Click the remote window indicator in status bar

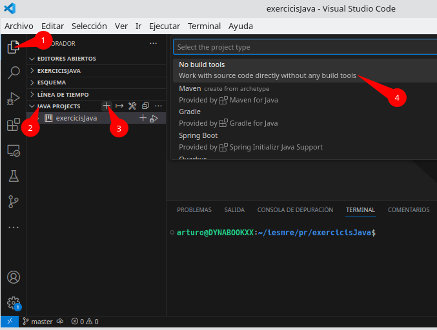point(10,322)
